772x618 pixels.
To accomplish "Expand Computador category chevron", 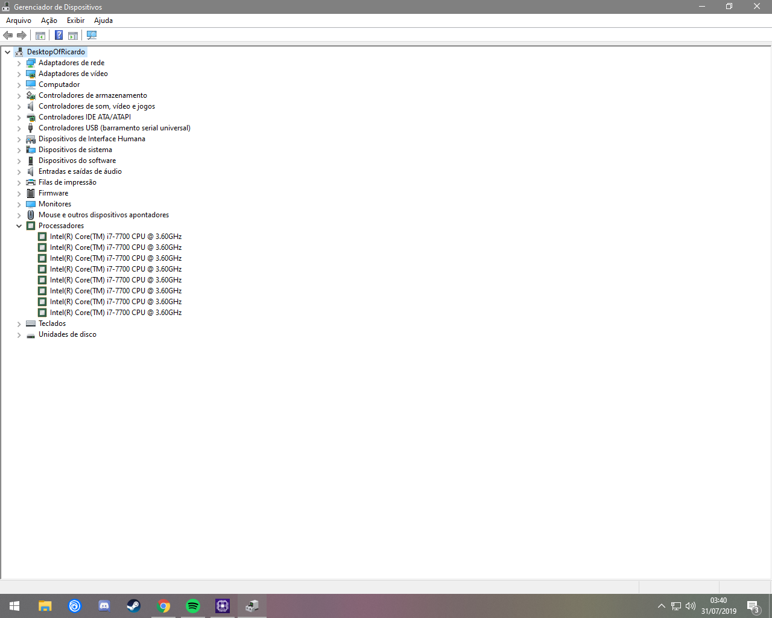I will 19,84.
